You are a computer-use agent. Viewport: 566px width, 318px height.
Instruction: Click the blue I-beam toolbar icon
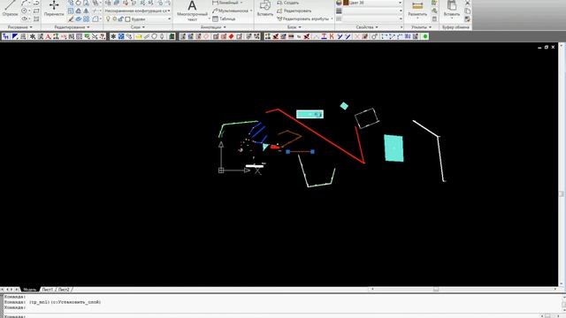pyautogui.click(x=324, y=36)
